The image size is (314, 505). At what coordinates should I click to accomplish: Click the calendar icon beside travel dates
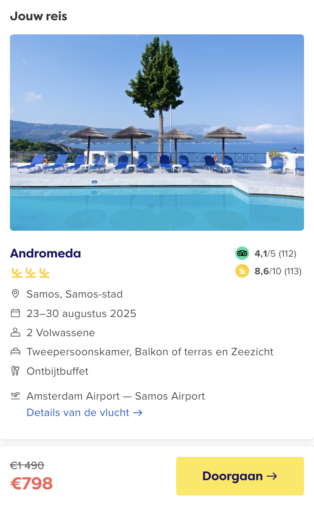(x=15, y=313)
